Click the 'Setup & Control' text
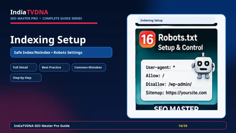The height and width of the screenshot is (133, 236). [180, 47]
